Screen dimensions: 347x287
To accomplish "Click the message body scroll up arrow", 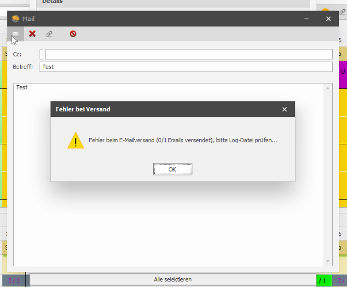I will [x=328, y=88].
